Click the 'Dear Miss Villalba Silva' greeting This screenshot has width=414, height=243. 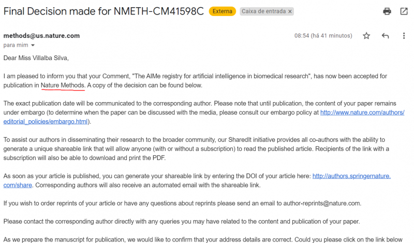click(36, 58)
